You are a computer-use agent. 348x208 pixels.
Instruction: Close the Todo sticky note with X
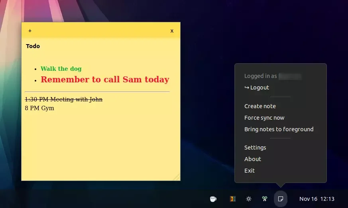click(172, 31)
